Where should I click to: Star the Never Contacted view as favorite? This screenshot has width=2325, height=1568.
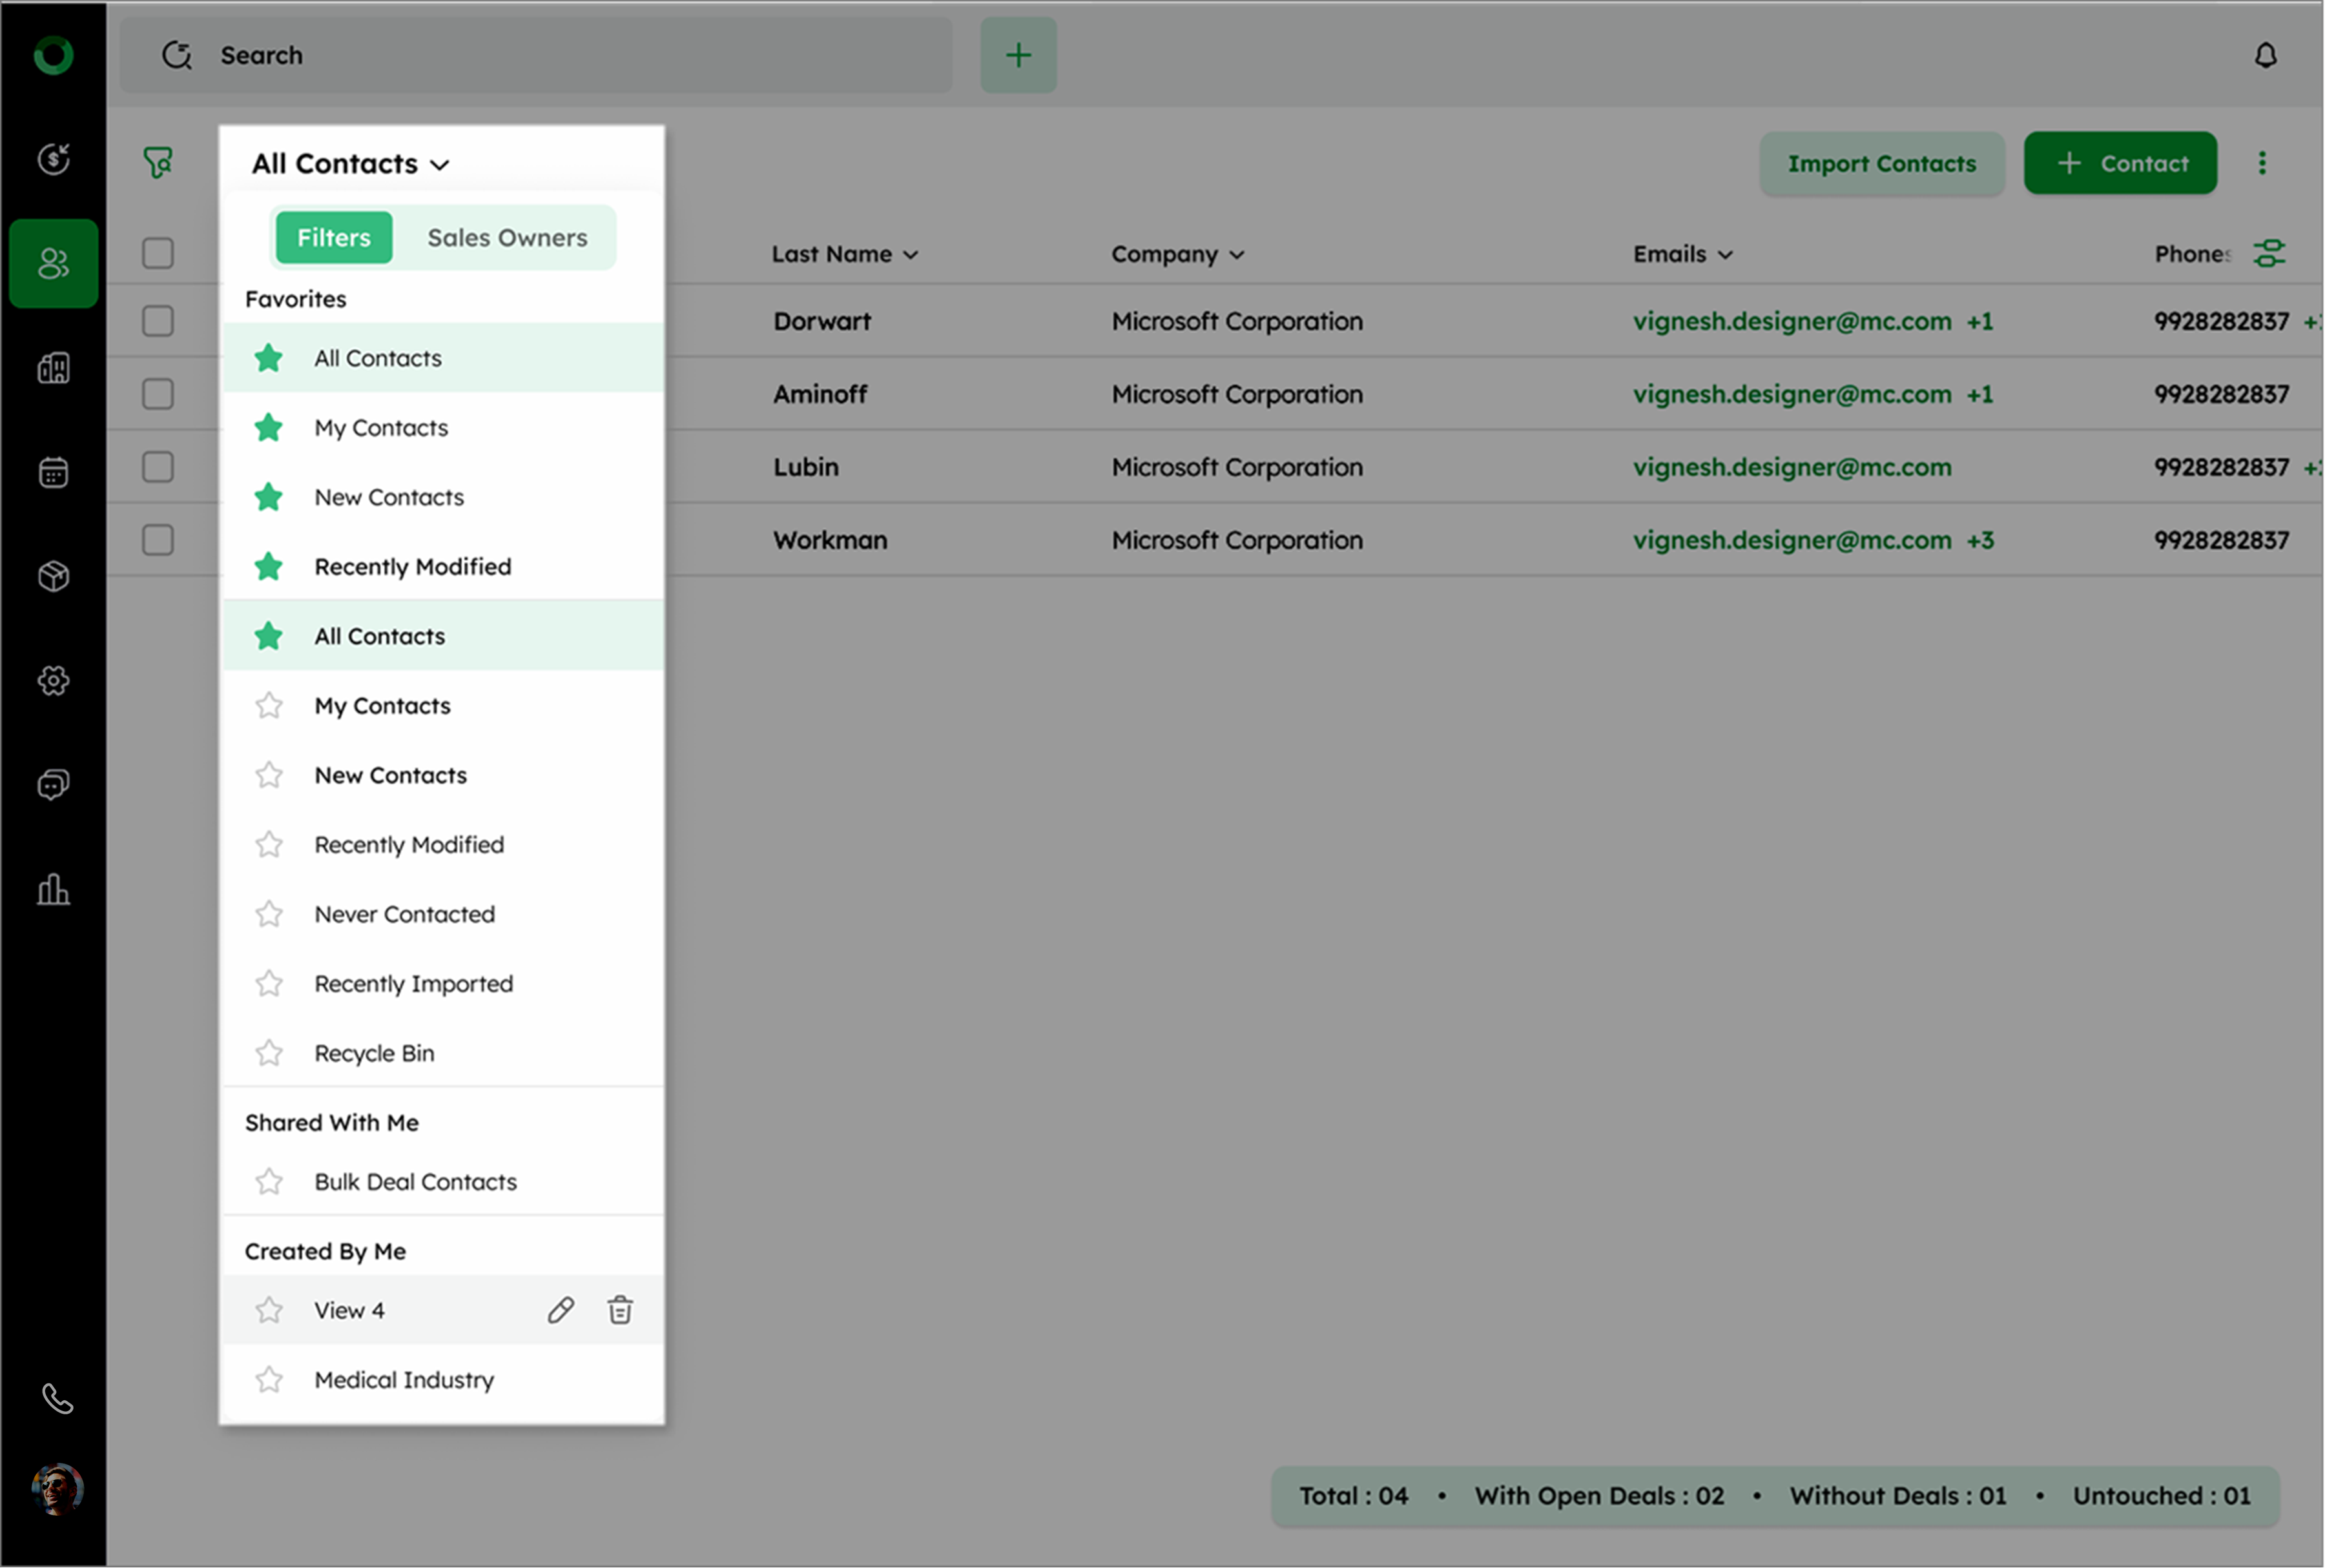(x=269, y=914)
